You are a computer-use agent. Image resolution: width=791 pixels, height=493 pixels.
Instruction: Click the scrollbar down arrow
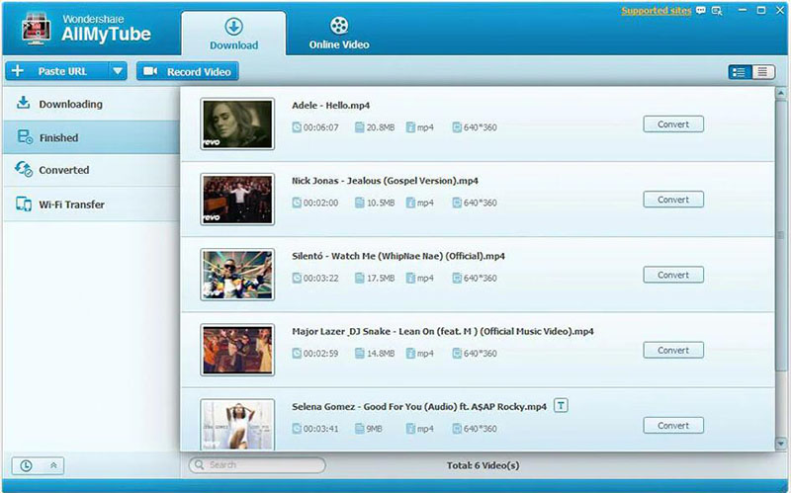click(x=781, y=444)
